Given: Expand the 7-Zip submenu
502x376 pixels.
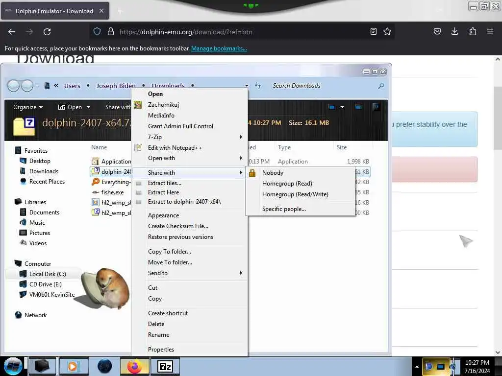Looking at the screenshot, I should click(x=190, y=137).
